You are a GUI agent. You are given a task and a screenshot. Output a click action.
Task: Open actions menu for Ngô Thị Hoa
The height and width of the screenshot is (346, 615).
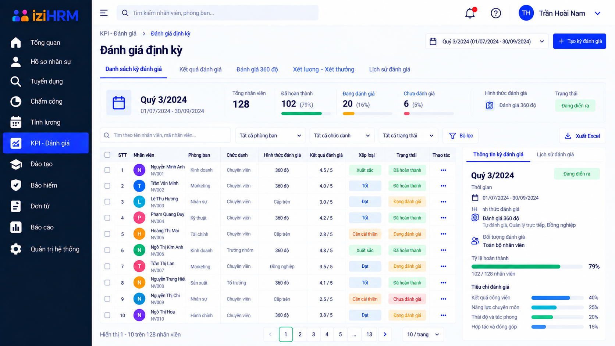point(443,315)
